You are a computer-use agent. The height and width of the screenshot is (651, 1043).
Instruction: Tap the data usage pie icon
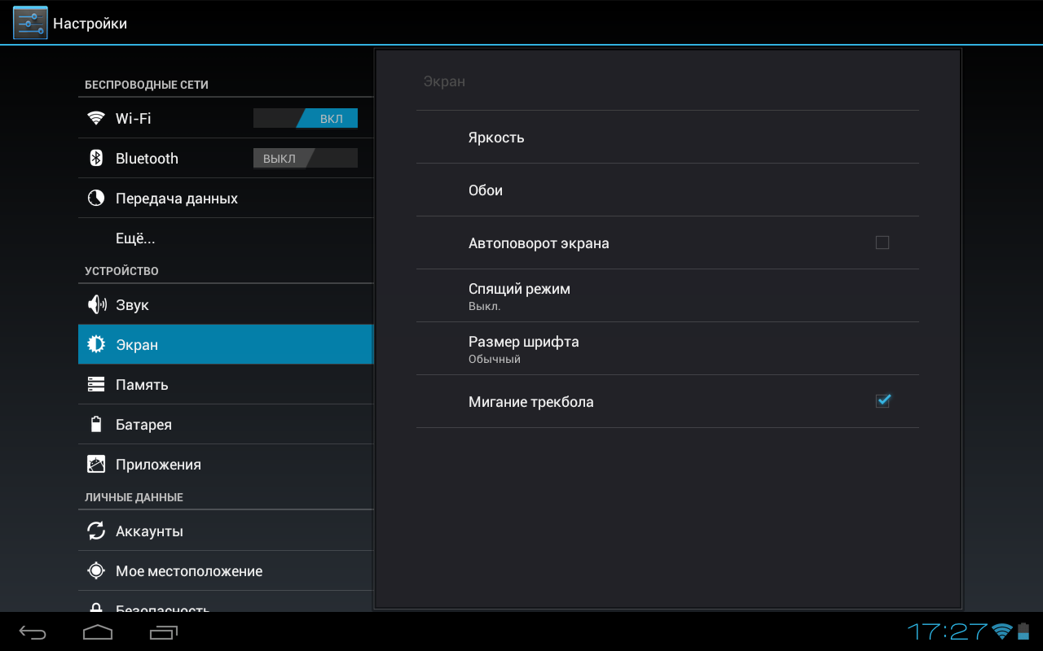(x=96, y=198)
